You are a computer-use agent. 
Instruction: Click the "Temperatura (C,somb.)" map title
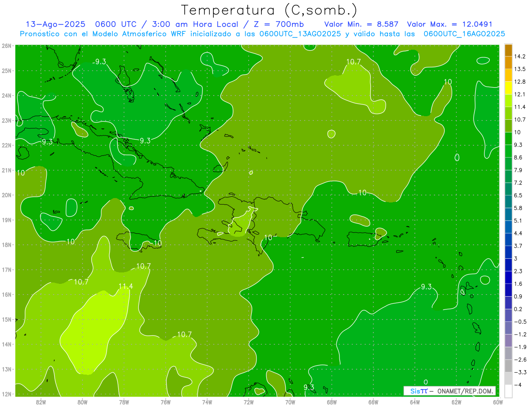point(269,10)
